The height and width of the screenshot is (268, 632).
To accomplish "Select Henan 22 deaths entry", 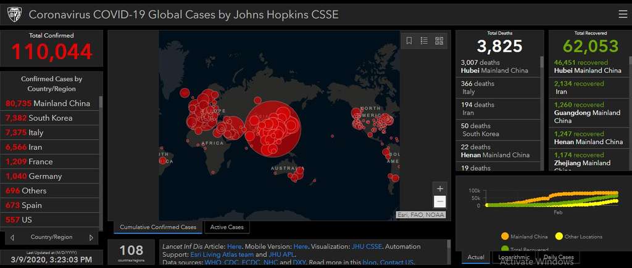I will (498, 150).
